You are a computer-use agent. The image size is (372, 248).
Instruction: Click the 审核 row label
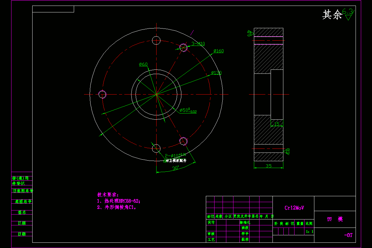click(211, 234)
